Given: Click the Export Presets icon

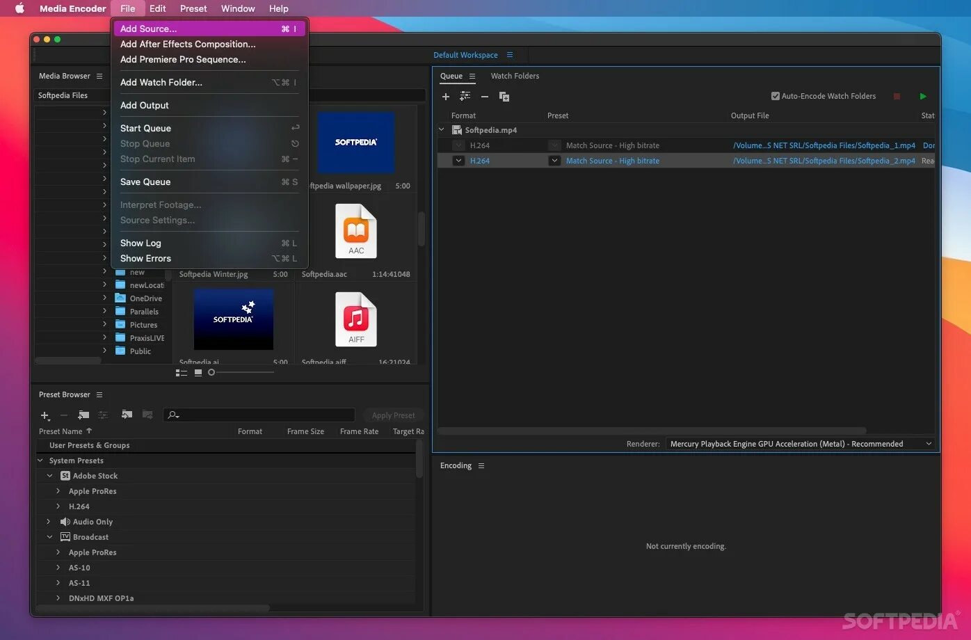Looking at the screenshot, I should pyautogui.click(x=147, y=415).
